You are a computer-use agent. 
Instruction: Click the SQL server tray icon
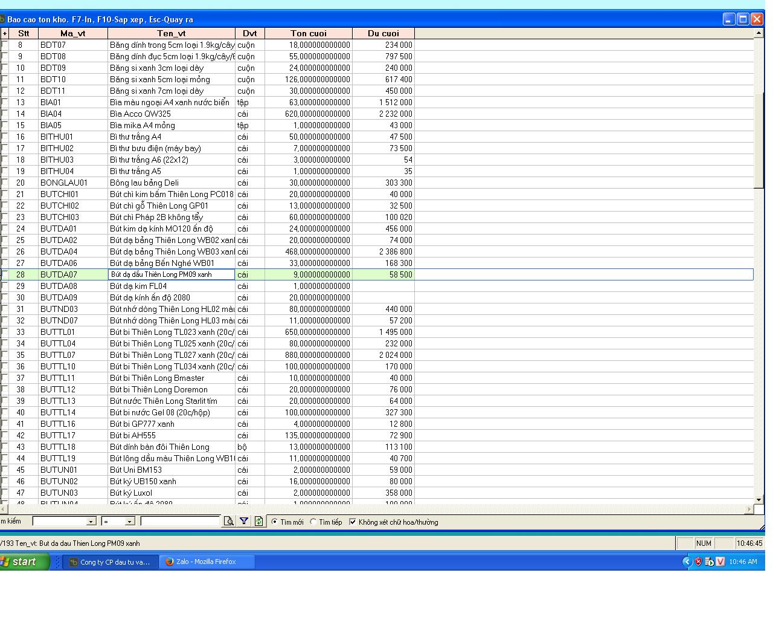709,562
